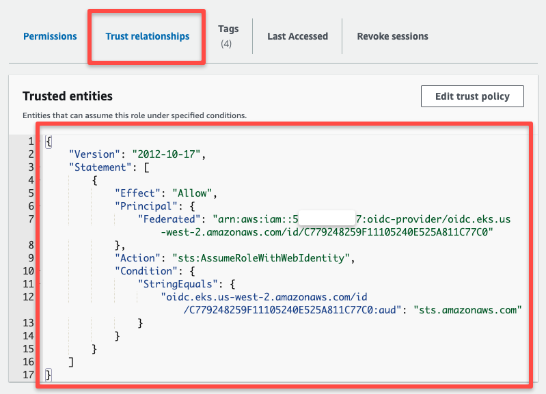Click the "Federated" key in the policy
546x394 pixels.
pyautogui.click(x=167, y=219)
